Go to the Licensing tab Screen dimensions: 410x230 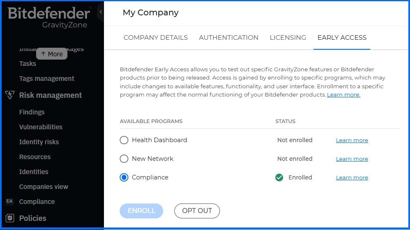pyautogui.click(x=288, y=38)
